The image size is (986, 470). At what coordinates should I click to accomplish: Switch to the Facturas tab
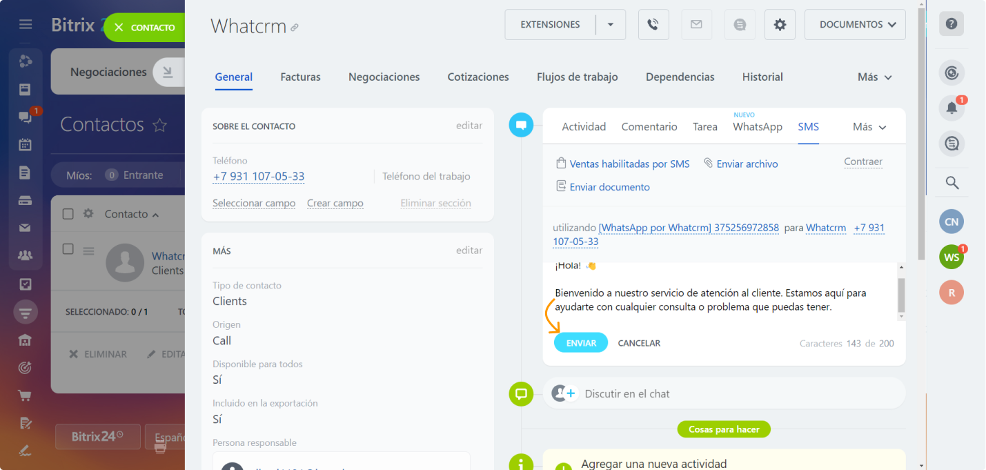[x=300, y=77]
